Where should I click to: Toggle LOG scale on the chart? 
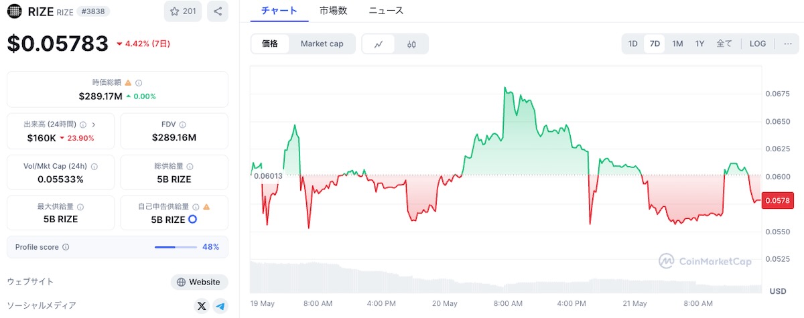pyautogui.click(x=758, y=44)
